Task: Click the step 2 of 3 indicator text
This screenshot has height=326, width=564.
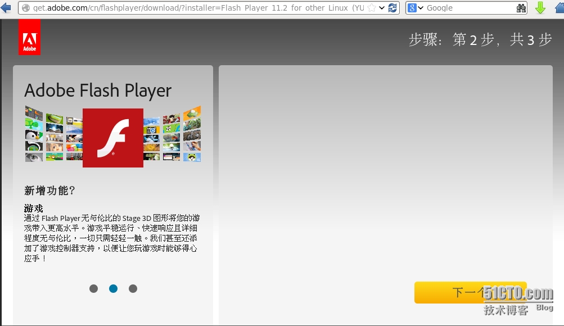Action: point(480,39)
